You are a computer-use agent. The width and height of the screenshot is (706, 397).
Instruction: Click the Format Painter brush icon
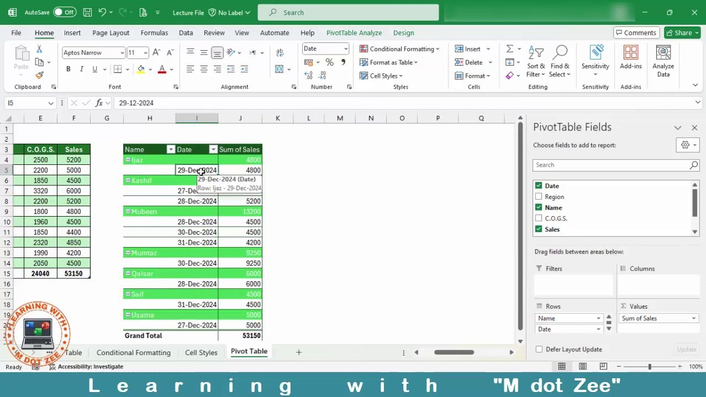pyautogui.click(x=39, y=75)
